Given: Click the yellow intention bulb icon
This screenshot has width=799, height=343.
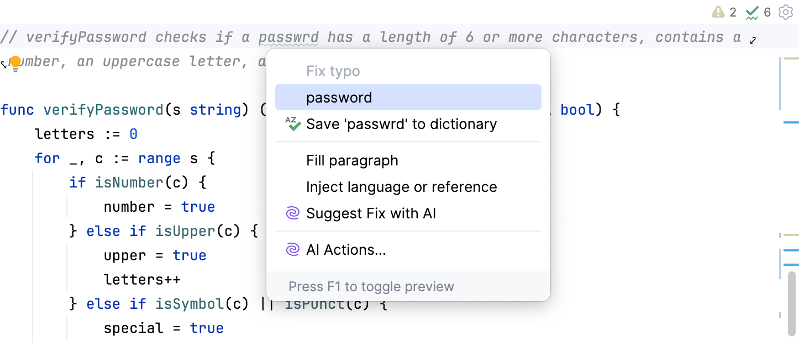Looking at the screenshot, I should pyautogui.click(x=16, y=61).
